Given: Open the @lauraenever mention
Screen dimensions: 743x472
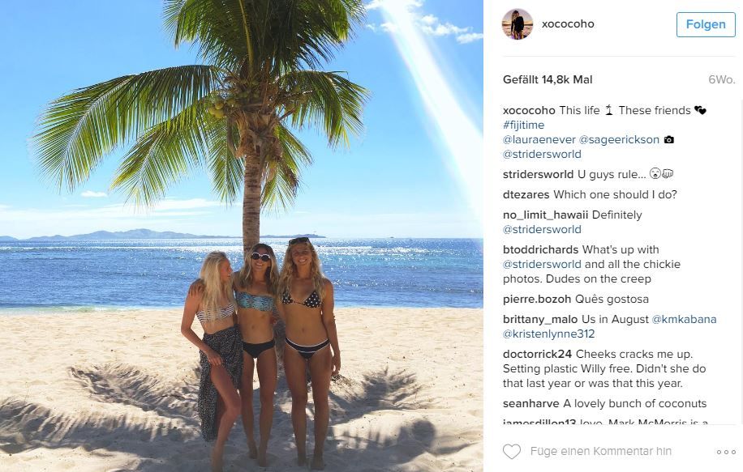Looking at the screenshot, I should pos(539,139).
